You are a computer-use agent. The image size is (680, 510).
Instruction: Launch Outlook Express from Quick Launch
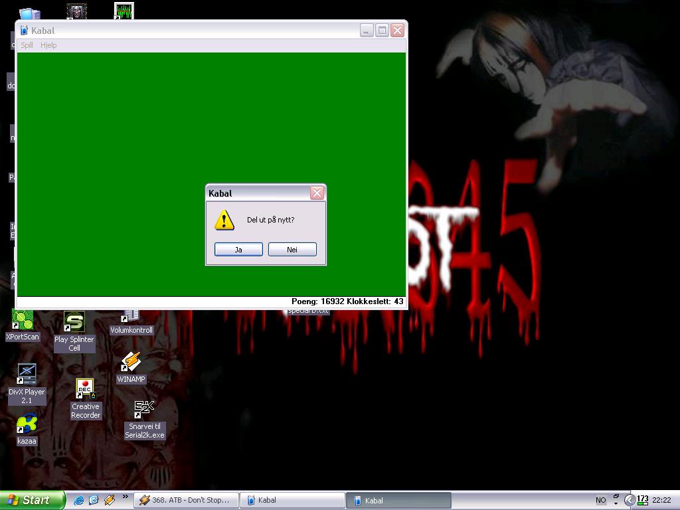[x=94, y=500]
